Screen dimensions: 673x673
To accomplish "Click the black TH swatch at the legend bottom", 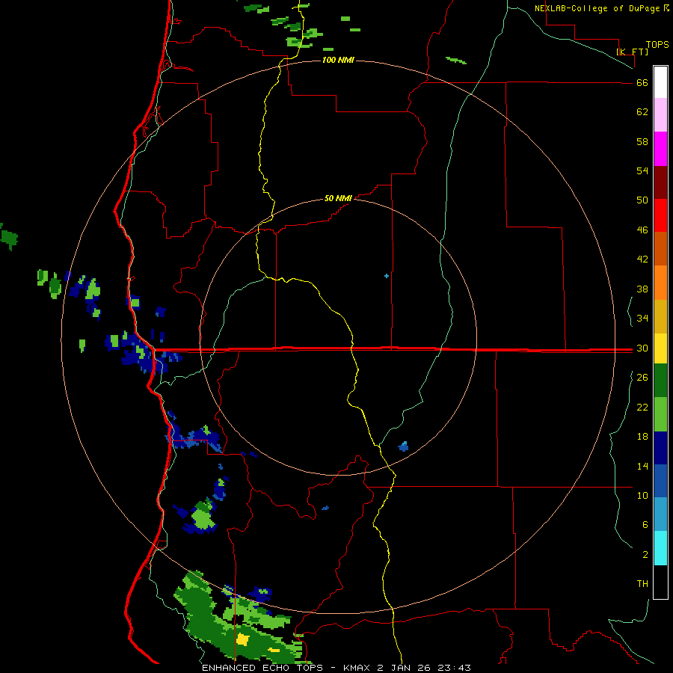I will coord(660,582).
